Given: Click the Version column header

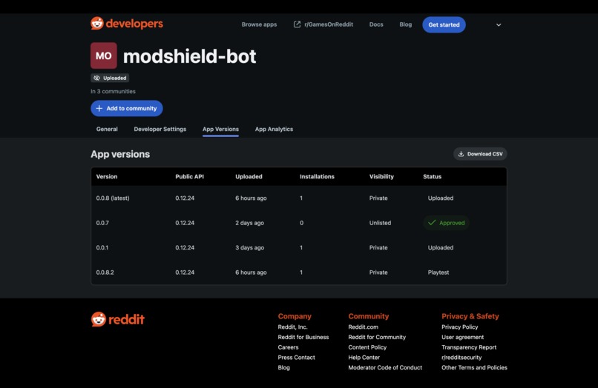Looking at the screenshot, I should [x=107, y=177].
